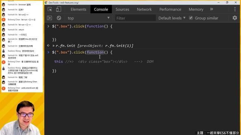Click the Boheng Chen addListenEvent chat message
Viewport: 241px width, 135px height.
23,89
